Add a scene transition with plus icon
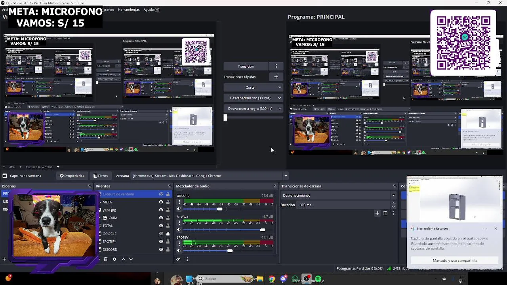The width and height of the screenshot is (507, 285). coord(377,213)
